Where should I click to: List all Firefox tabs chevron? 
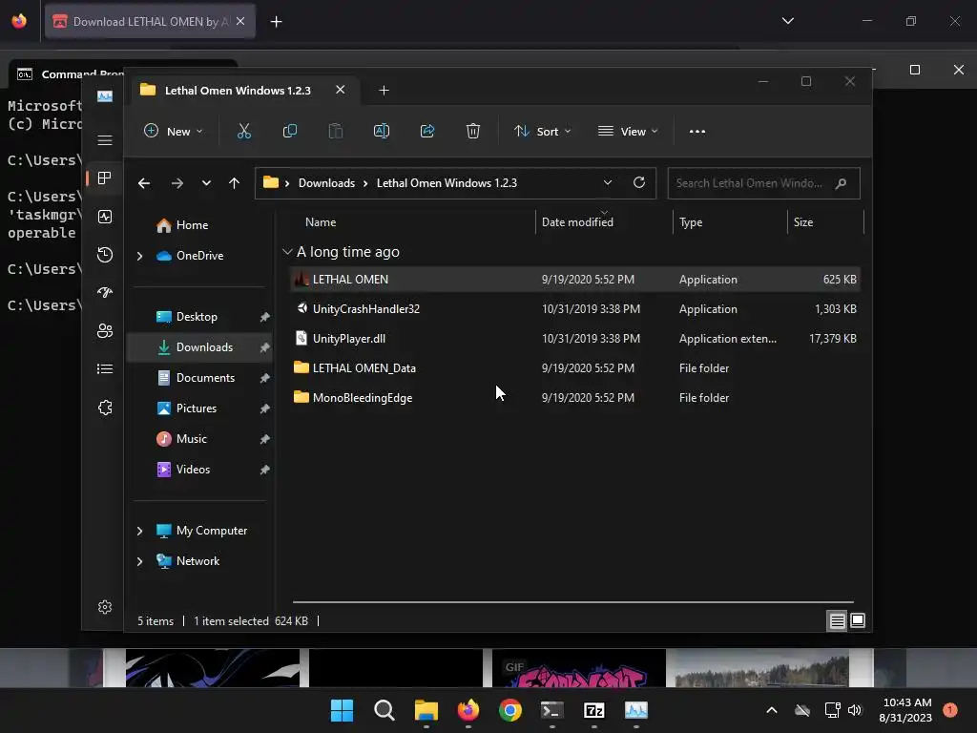(x=787, y=21)
